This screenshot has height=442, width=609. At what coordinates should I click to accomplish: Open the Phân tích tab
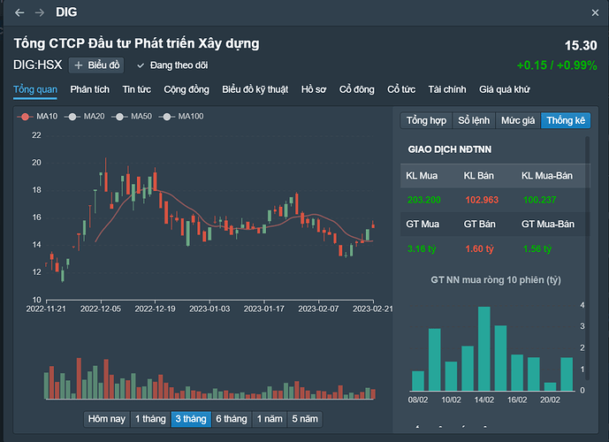pyautogui.click(x=89, y=89)
